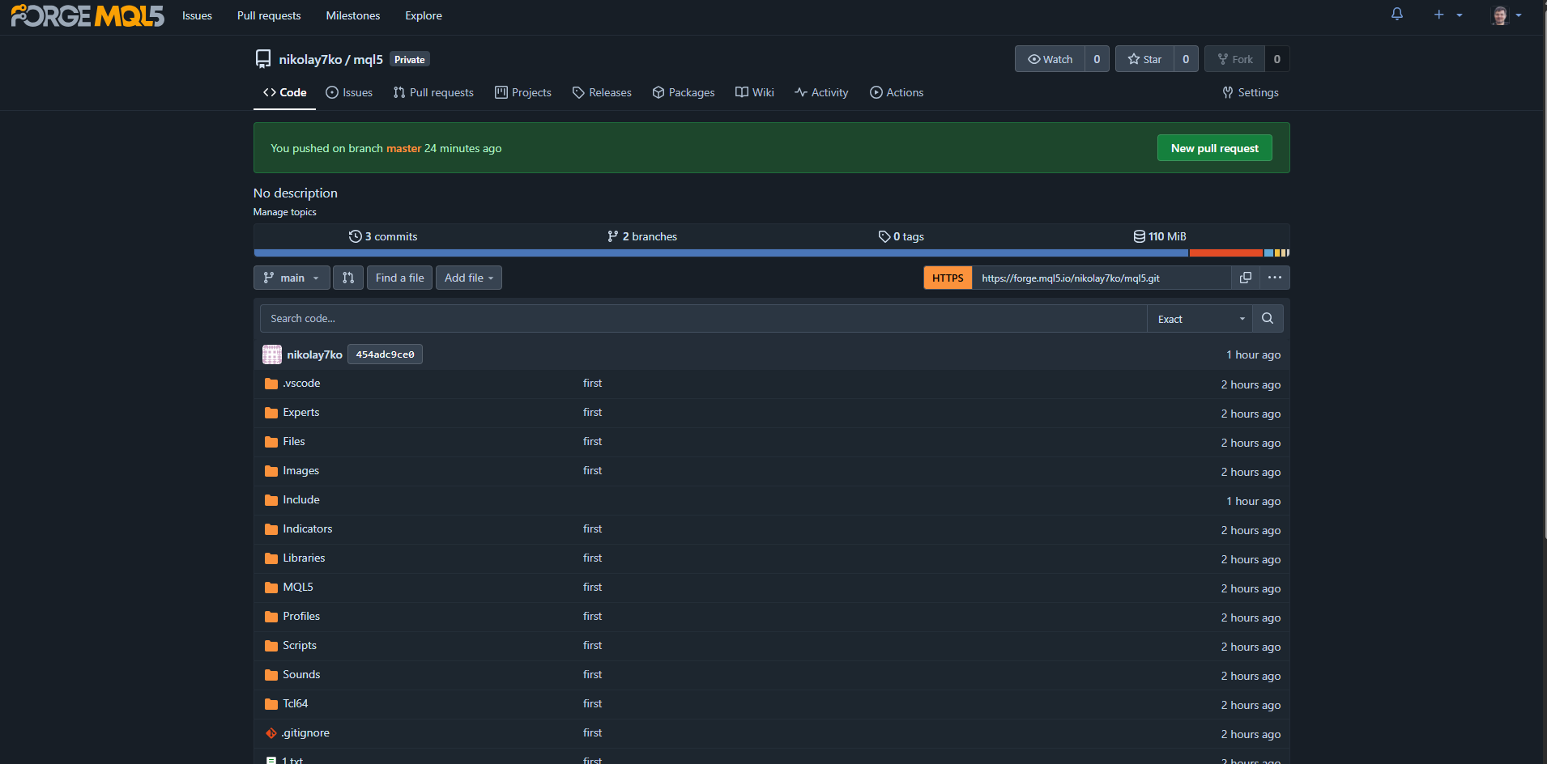Open the more clone options ellipsis

tap(1275, 278)
